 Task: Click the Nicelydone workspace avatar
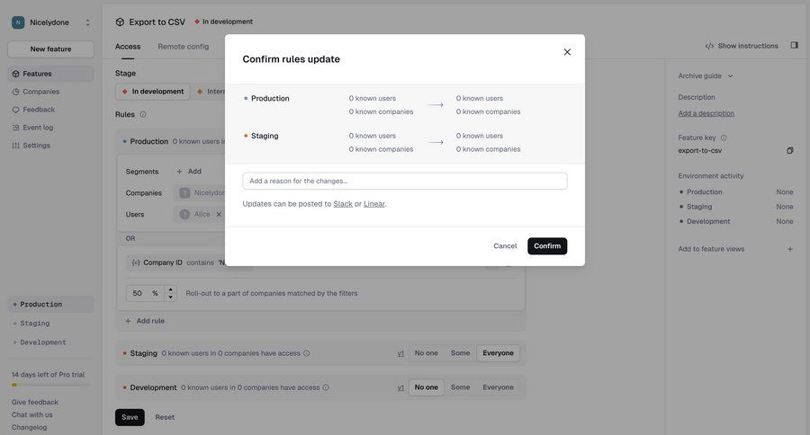(18, 22)
